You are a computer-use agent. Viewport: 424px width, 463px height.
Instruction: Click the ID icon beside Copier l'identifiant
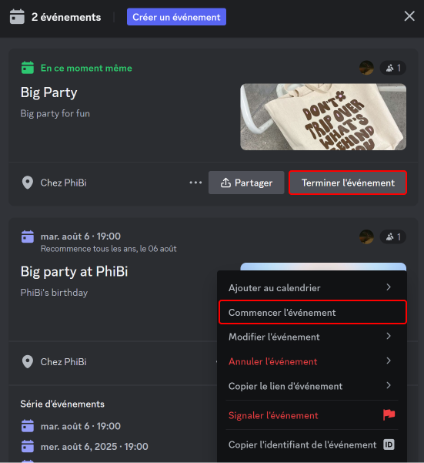tap(389, 445)
